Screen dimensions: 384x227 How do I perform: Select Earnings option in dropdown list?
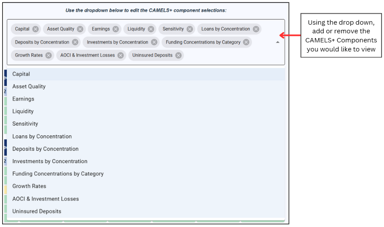pos(23,99)
